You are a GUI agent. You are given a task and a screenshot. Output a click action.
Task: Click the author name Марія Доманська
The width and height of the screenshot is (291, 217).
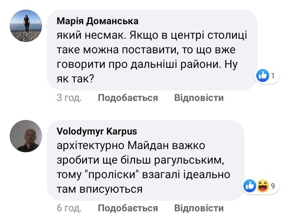tap(97, 21)
